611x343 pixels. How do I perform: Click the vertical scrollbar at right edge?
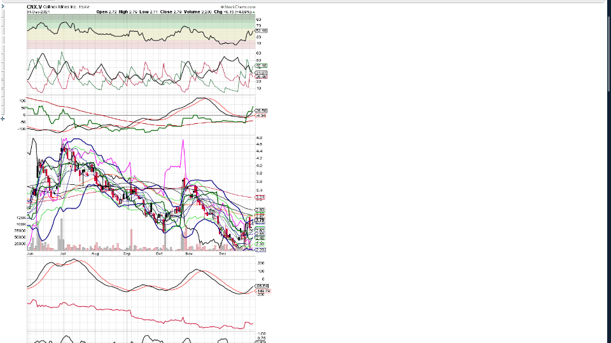[x=608, y=171]
